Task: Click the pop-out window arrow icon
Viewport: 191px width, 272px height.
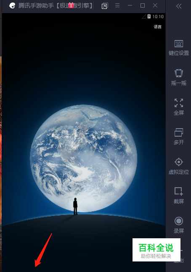Action: [104, 6]
